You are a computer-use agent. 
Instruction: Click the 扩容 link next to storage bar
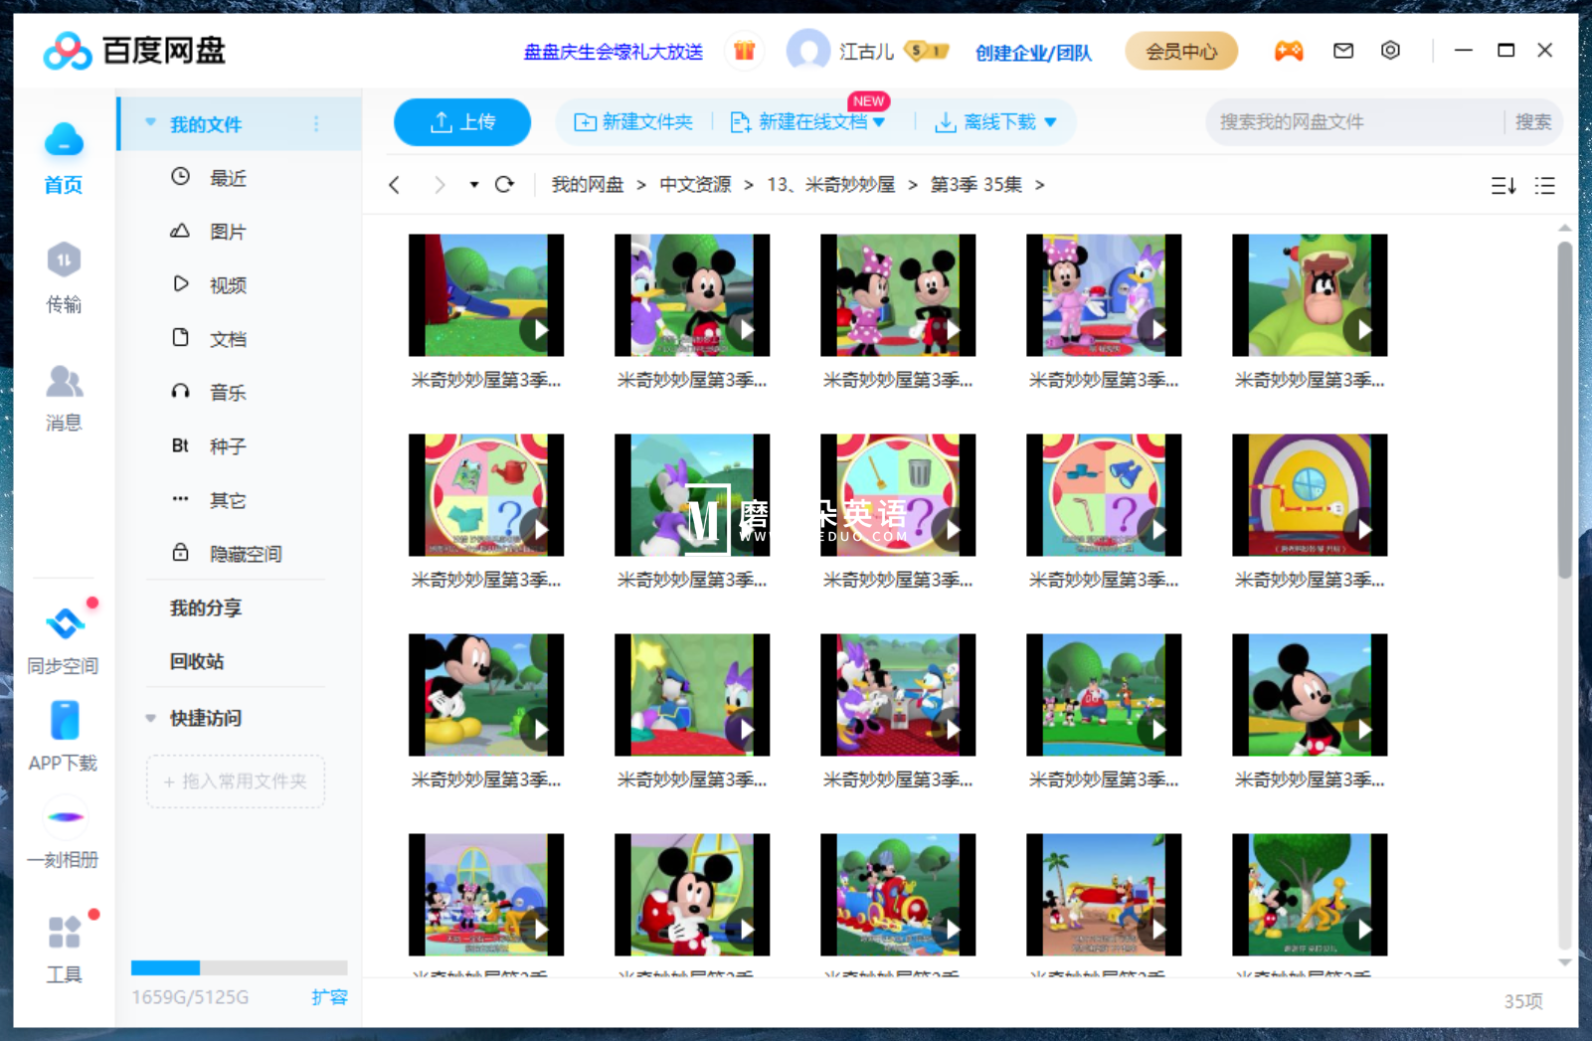click(x=331, y=997)
